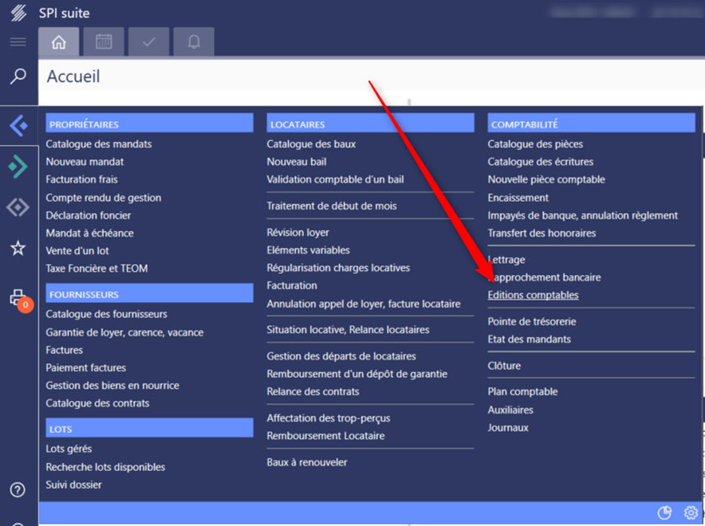The image size is (705, 526).
Task: Select Etat des mandants
Action: pyautogui.click(x=530, y=340)
